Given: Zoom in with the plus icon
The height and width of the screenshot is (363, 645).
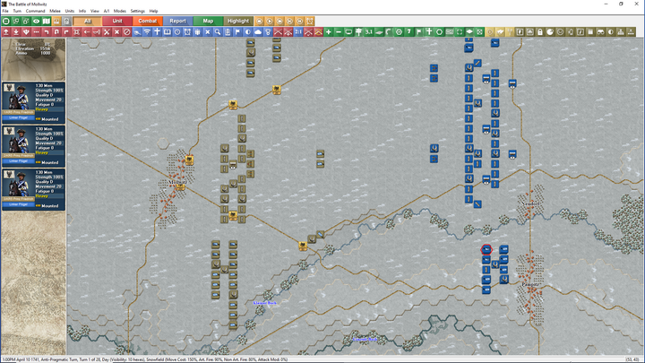Looking at the screenshot, I should click(328, 31).
